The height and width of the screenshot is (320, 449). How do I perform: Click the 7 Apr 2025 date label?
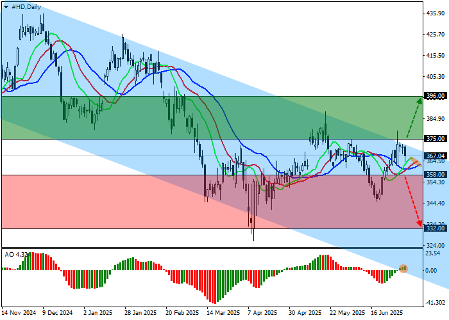click(x=263, y=314)
